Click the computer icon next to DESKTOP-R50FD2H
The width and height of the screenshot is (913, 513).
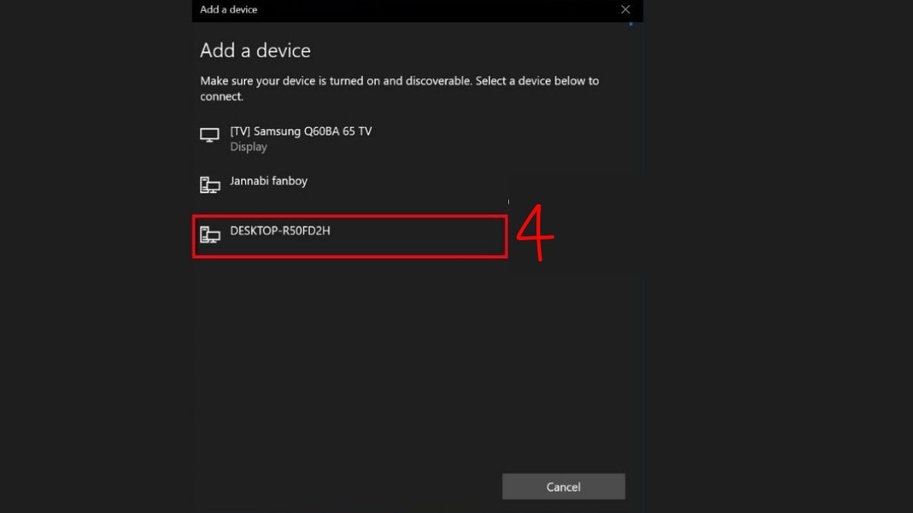[x=209, y=234]
